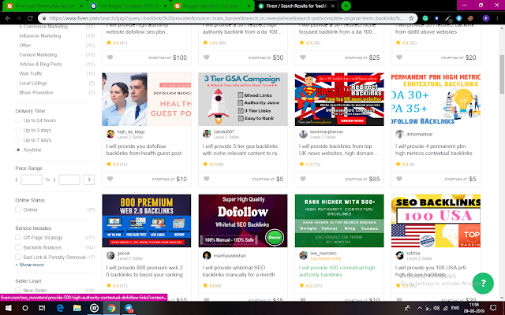505x315 pixels.
Task: Expand Service Includes with Show more
Action: (30, 265)
